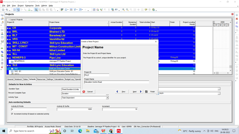Toggle Increment Activity ID based on selected activity

tap(12, 114)
